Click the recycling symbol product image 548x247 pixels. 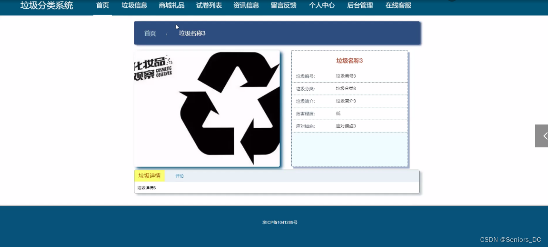coord(207,109)
